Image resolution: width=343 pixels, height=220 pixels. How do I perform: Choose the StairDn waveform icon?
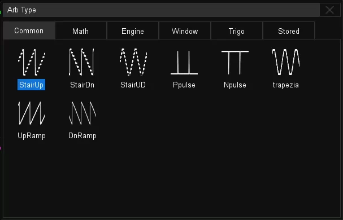click(81, 62)
